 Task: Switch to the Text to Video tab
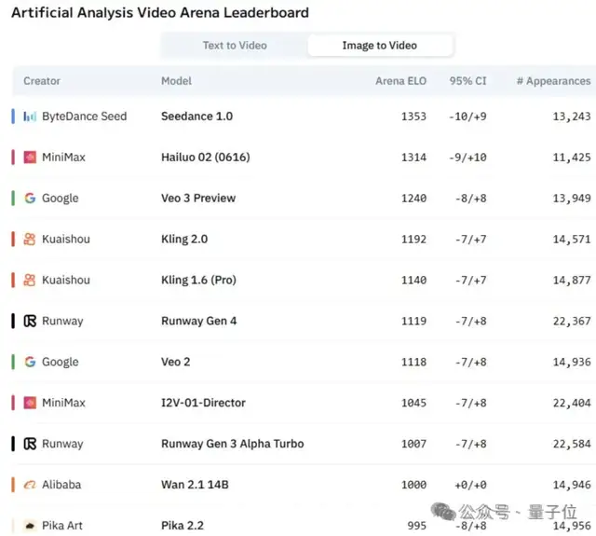235,46
